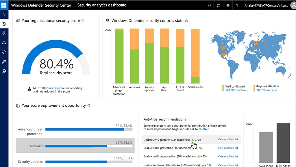Open the feedback chat icon in header

(219, 6)
